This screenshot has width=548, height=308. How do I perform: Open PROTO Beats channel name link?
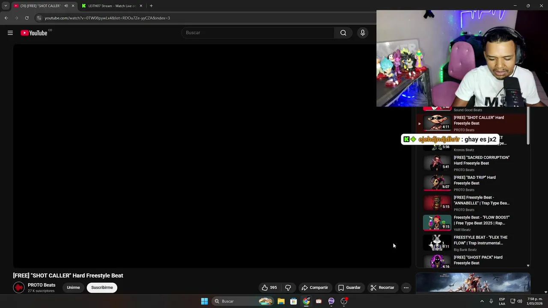coord(42,285)
